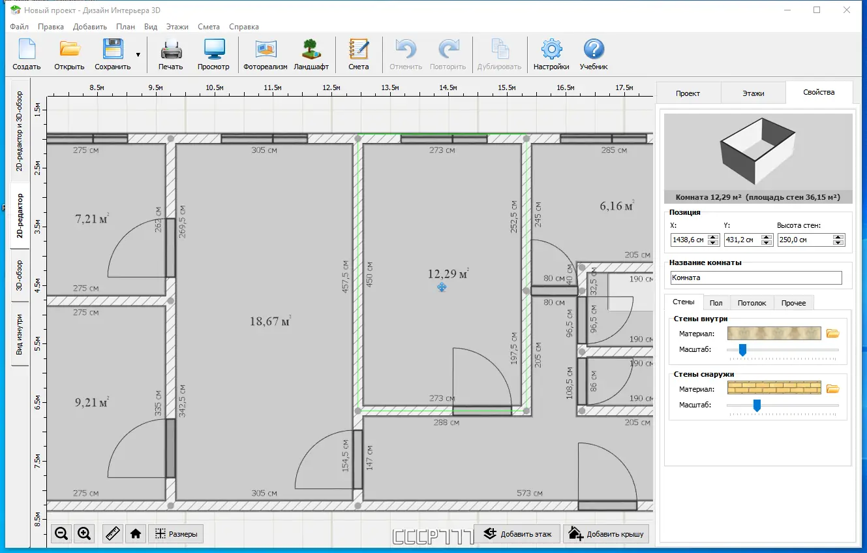
Task: Open the Ландшафт landscape tool
Action: (x=311, y=54)
